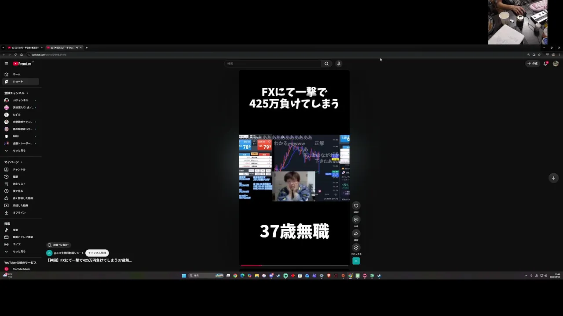Go back in the browser
The width and height of the screenshot is (563, 316).
point(4,55)
